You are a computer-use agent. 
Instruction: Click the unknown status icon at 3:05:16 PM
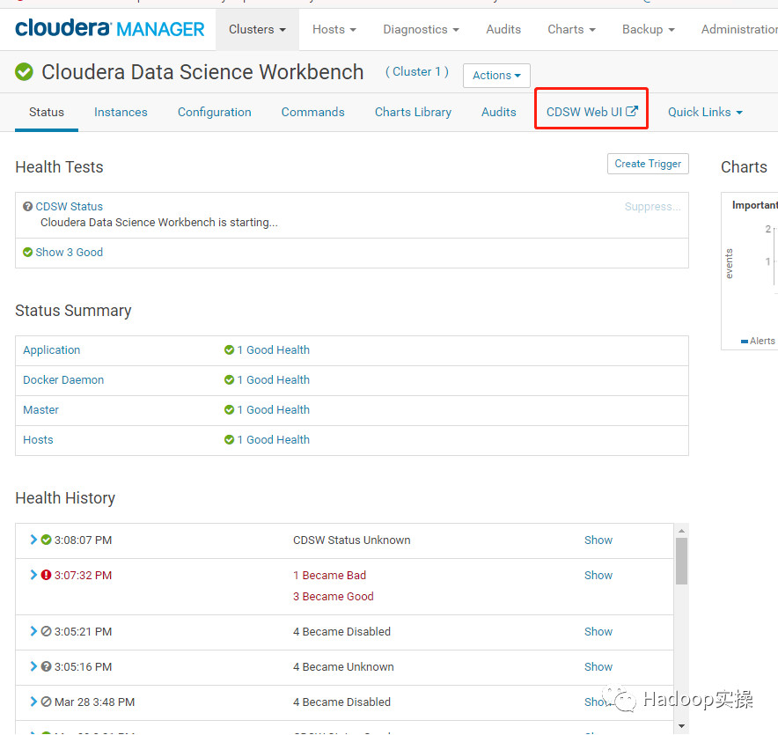tap(46, 666)
